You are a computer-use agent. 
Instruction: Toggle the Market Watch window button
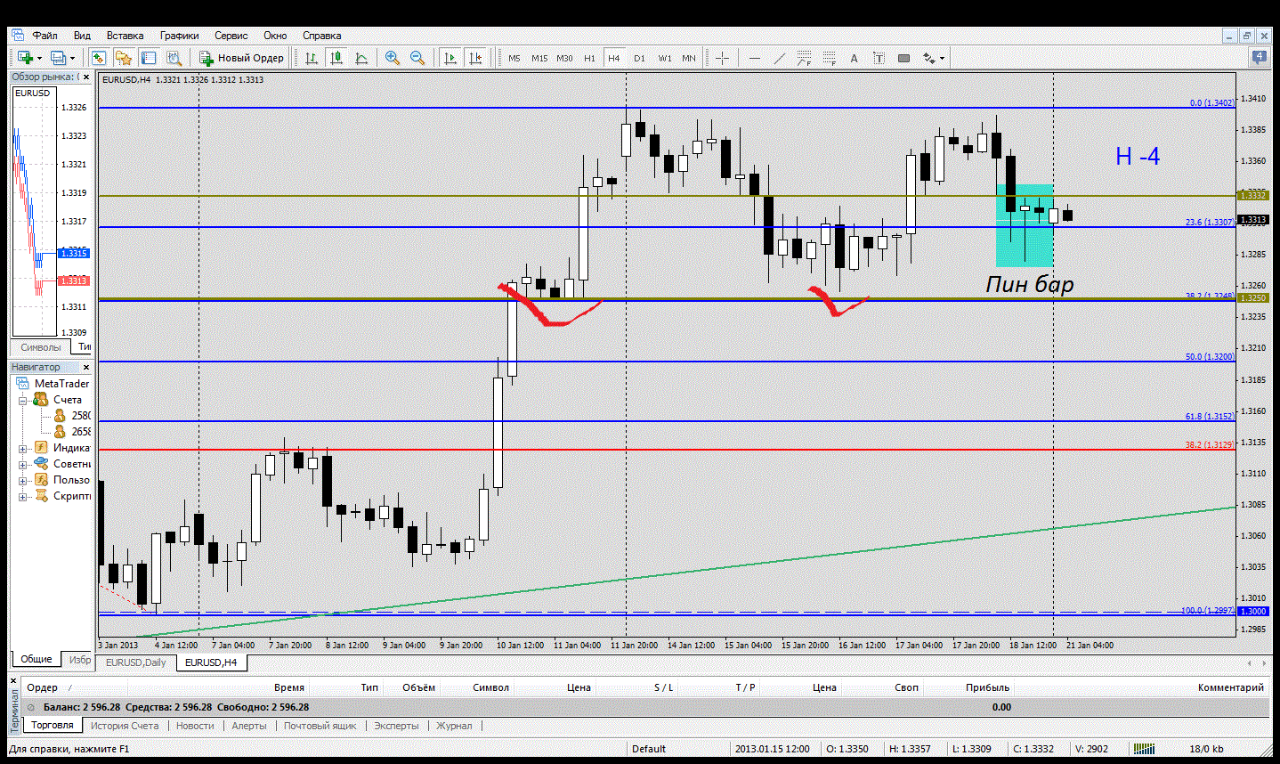tap(99, 58)
